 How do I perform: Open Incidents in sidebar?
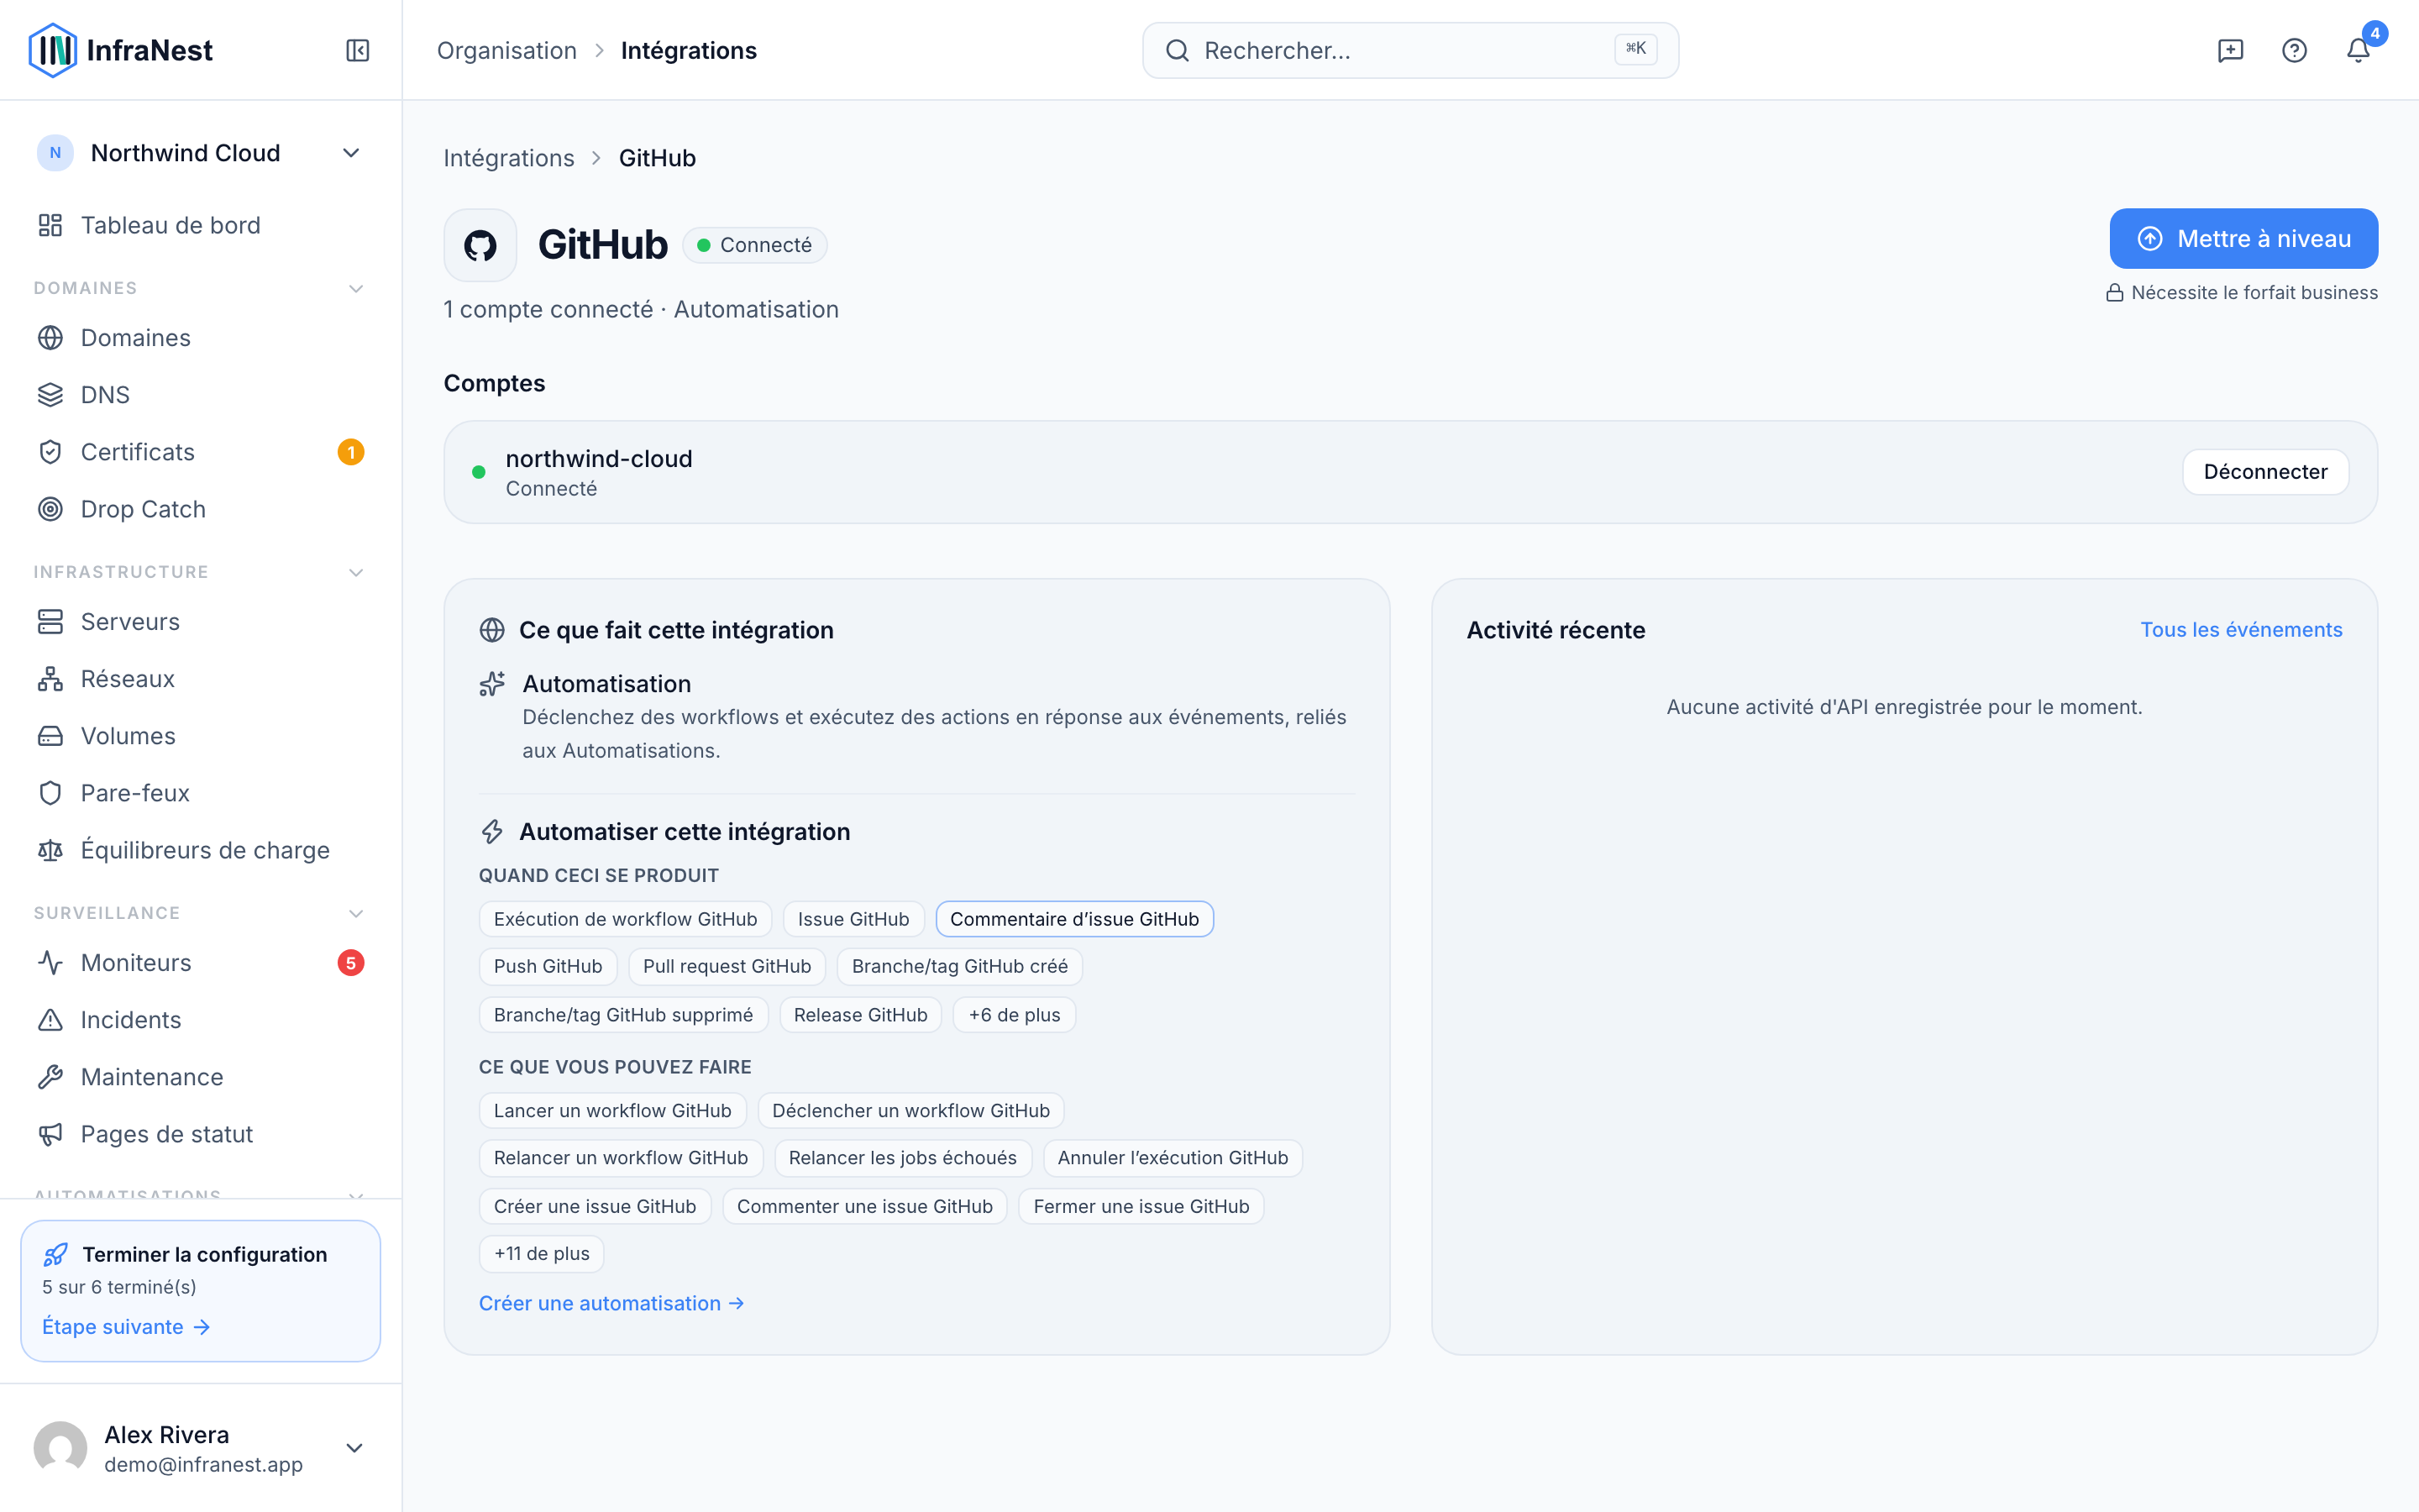[x=200, y=1020]
